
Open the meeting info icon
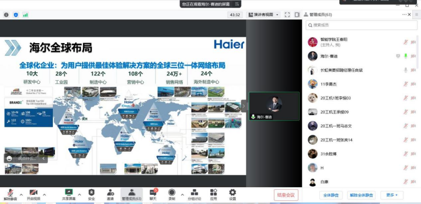[x=6, y=15]
